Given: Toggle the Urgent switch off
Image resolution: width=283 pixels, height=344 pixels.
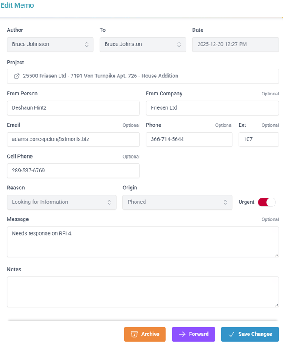Looking at the screenshot, I should [266, 202].
